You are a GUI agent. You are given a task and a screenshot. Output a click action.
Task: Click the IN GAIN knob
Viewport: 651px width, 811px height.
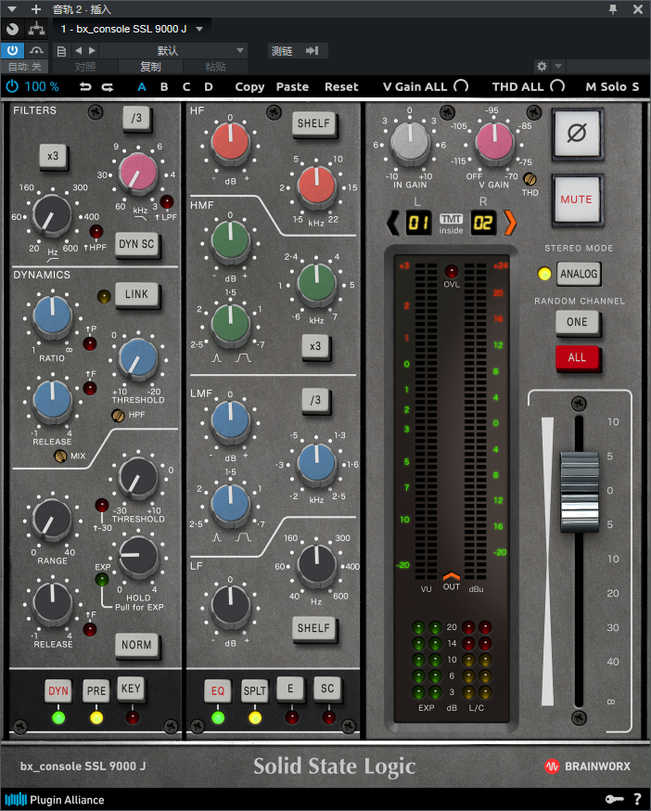(410, 142)
